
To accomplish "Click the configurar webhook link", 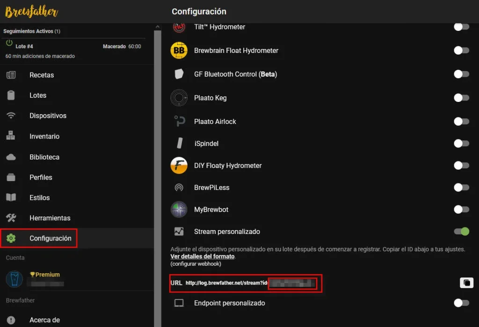I will tap(196, 264).
